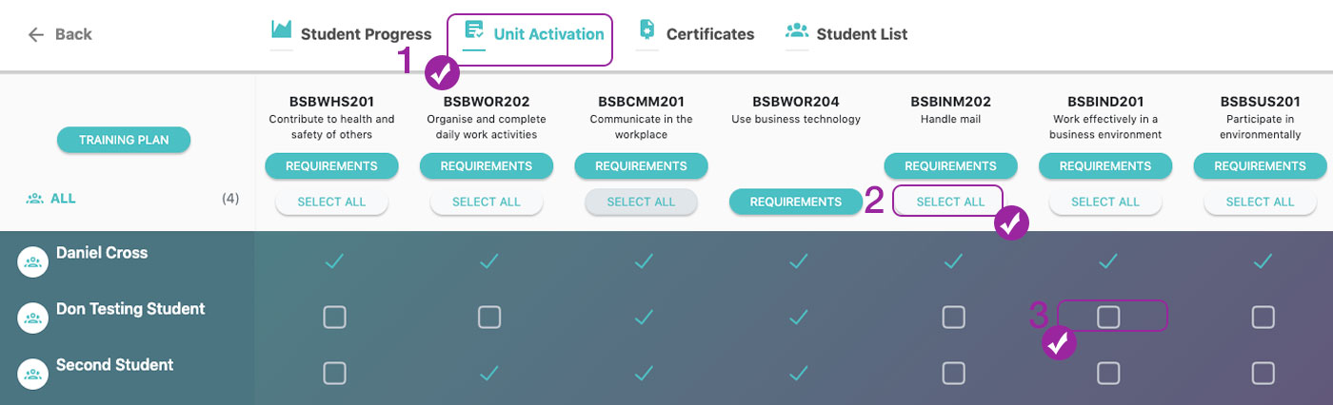Open the Student List tab
The image size is (1333, 405).
846,34
